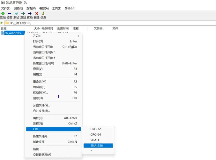The width and height of the screenshot is (216, 160).
Task: Open the 查看(V) menu
Action: [x=31, y=8]
